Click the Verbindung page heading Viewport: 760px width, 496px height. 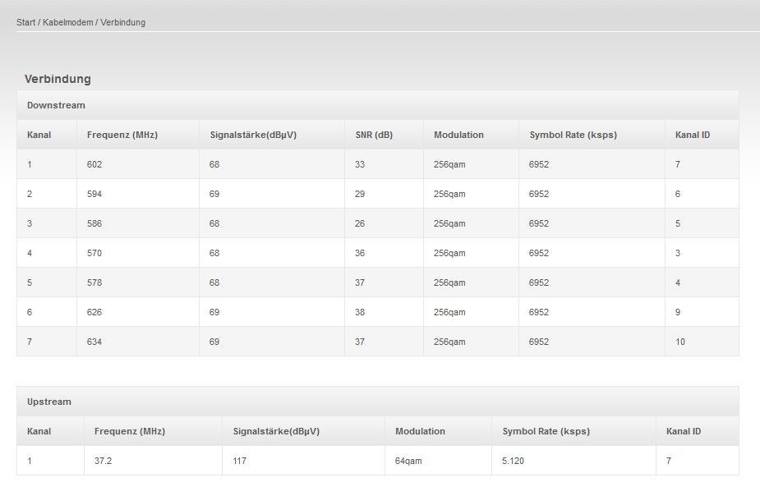click(x=58, y=79)
